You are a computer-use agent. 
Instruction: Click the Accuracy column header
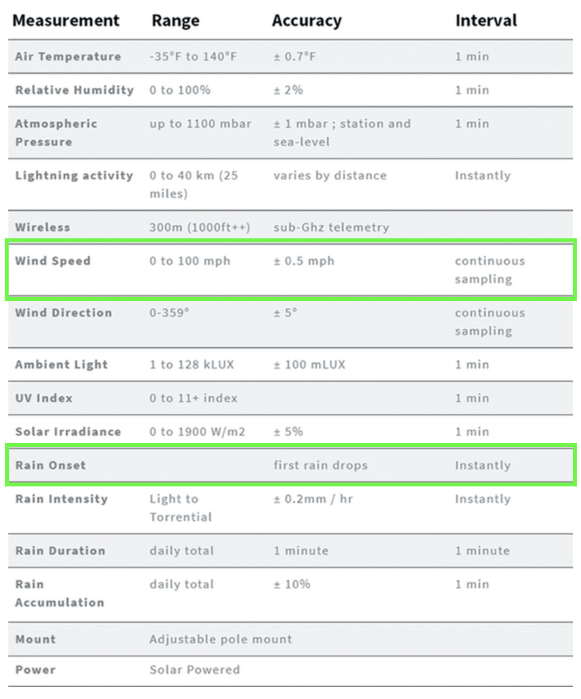pos(307,21)
